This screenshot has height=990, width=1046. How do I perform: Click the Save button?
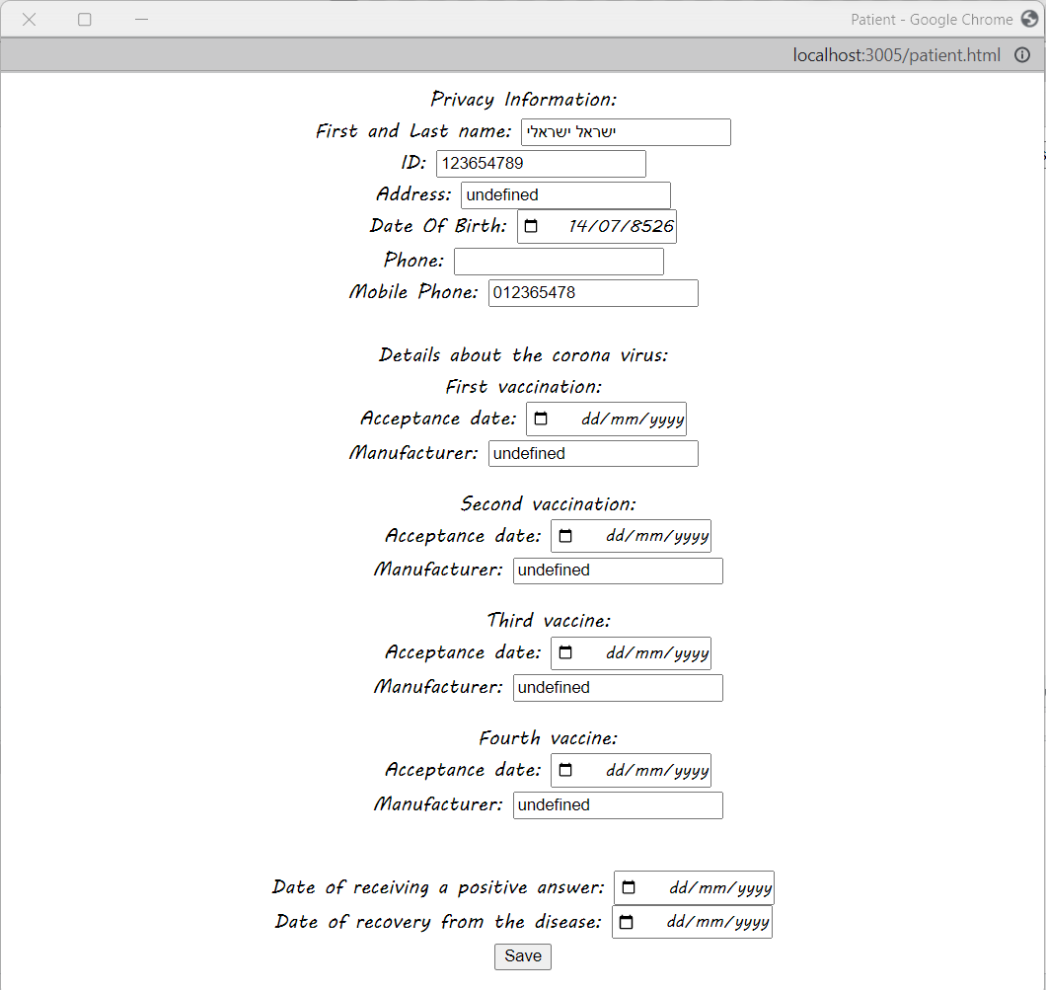523,956
